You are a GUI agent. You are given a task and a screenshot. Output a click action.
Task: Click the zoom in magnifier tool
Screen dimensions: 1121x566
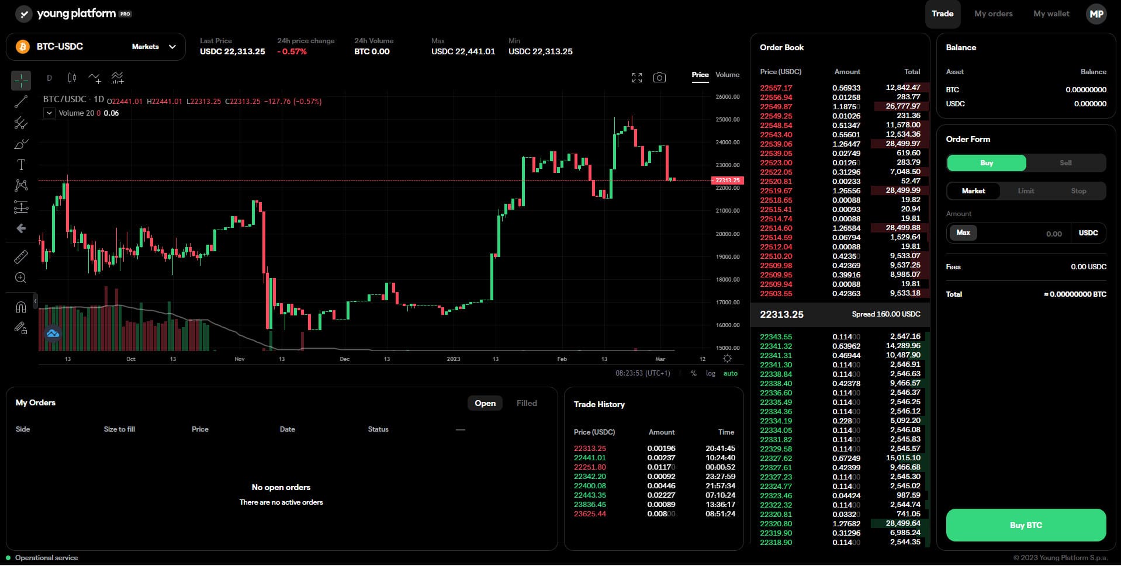tap(21, 278)
